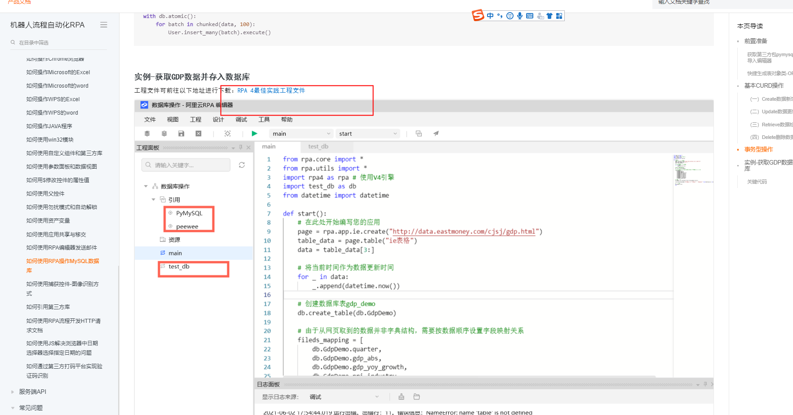
Task: Select the 资源 folder in project tree
Action: tap(174, 240)
